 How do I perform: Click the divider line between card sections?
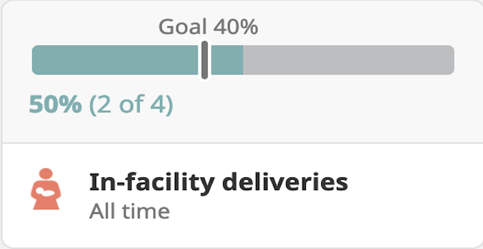[x=242, y=143]
